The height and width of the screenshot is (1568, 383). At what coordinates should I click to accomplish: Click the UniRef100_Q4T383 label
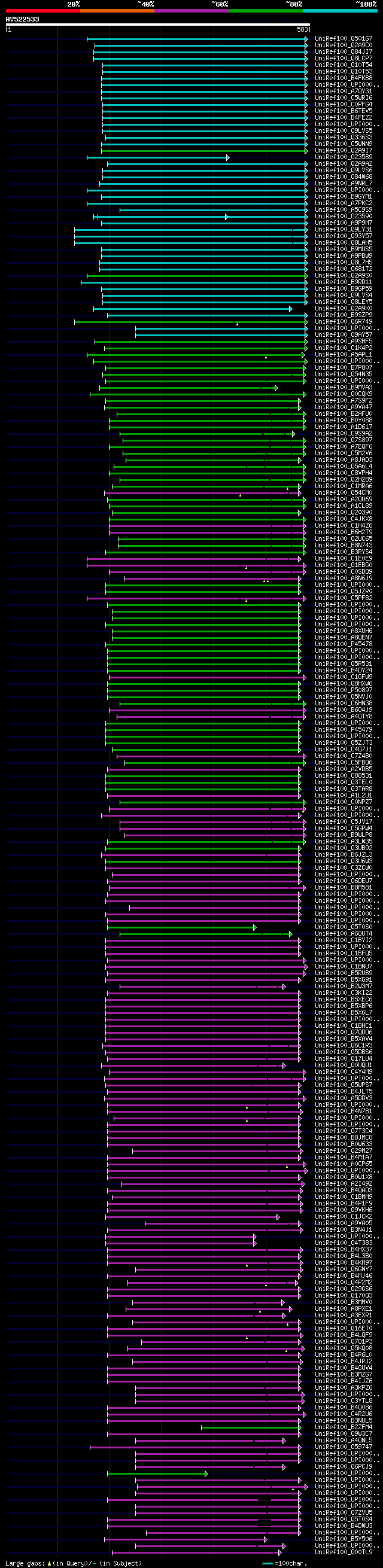pos(344,1244)
